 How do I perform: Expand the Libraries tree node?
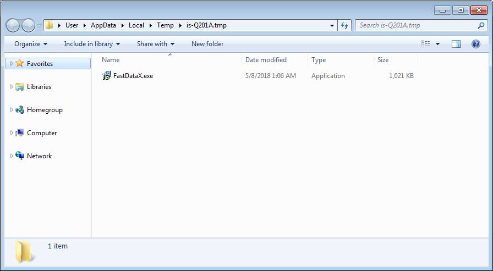(12, 87)
